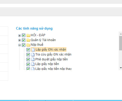122x101 pixels.
Task: Uncheck the Nộp thuế checkbox
Action: click(x=23, y=45)
